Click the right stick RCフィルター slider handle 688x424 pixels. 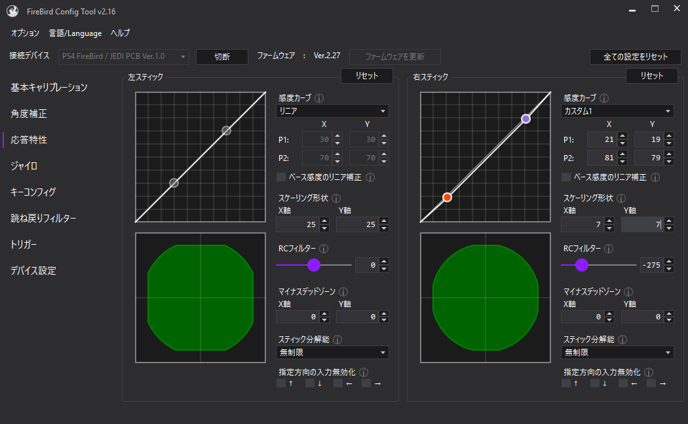tap(581, 265)
